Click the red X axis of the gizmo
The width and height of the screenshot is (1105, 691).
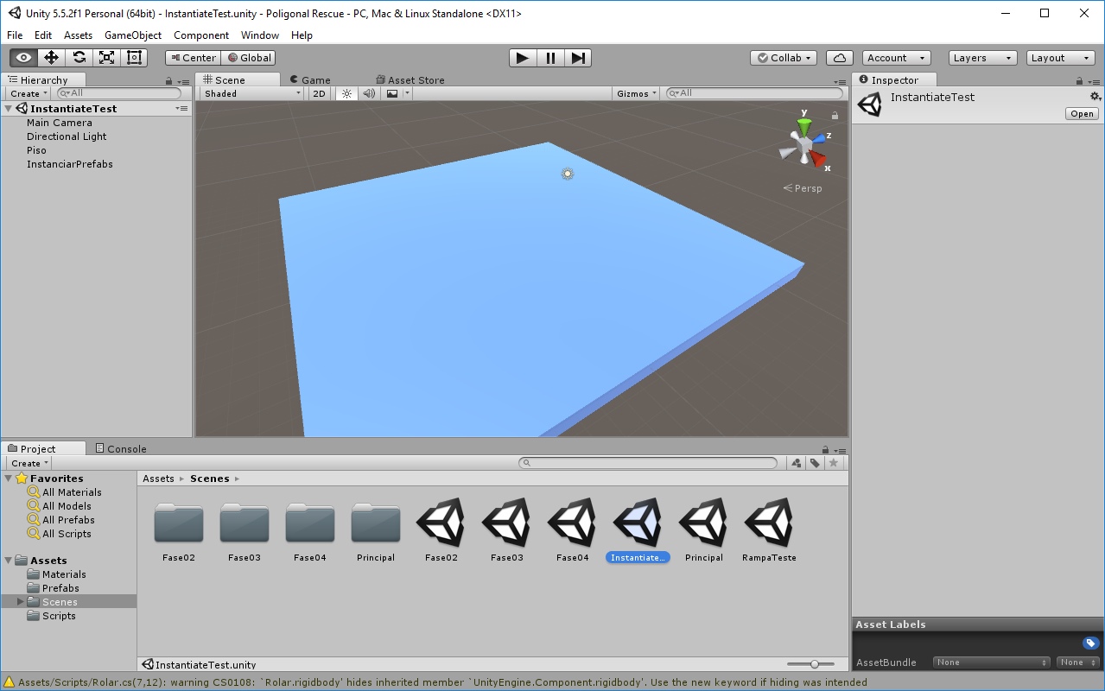tap(817, 160)
